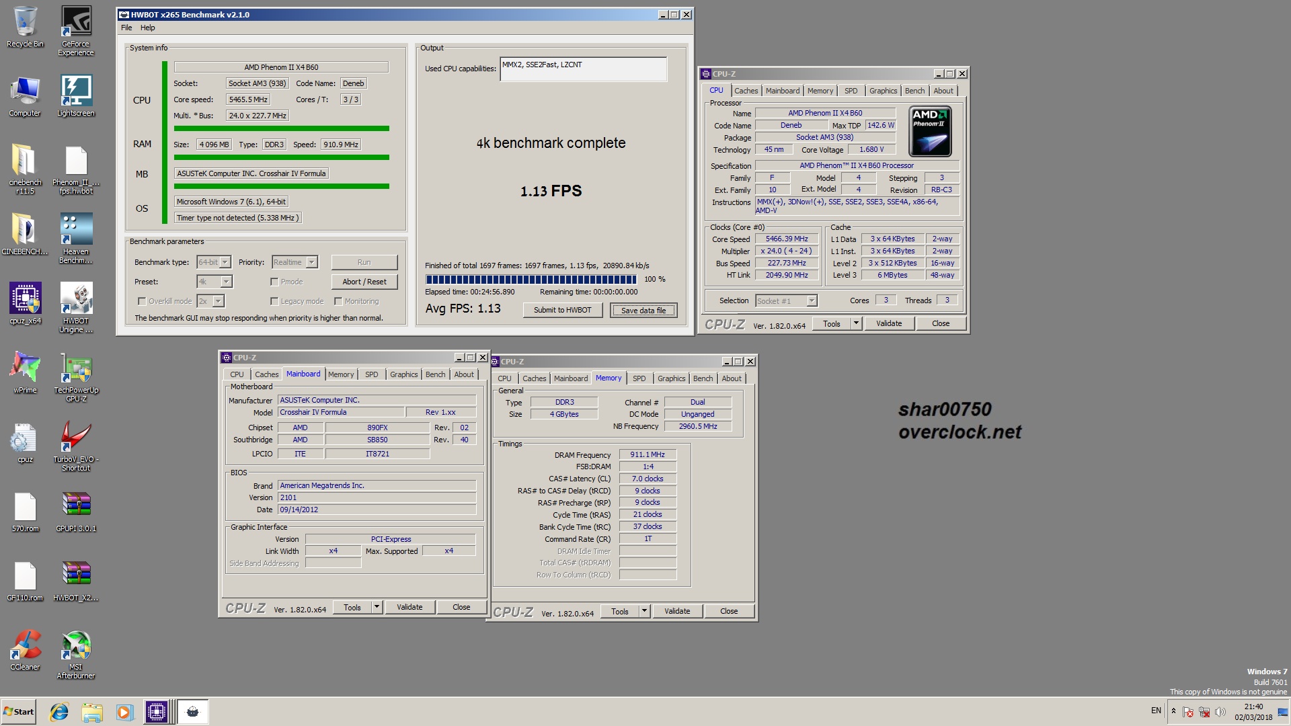Switch to Graphics tab in Memory CPU-Z window

[x=672, y=378]
